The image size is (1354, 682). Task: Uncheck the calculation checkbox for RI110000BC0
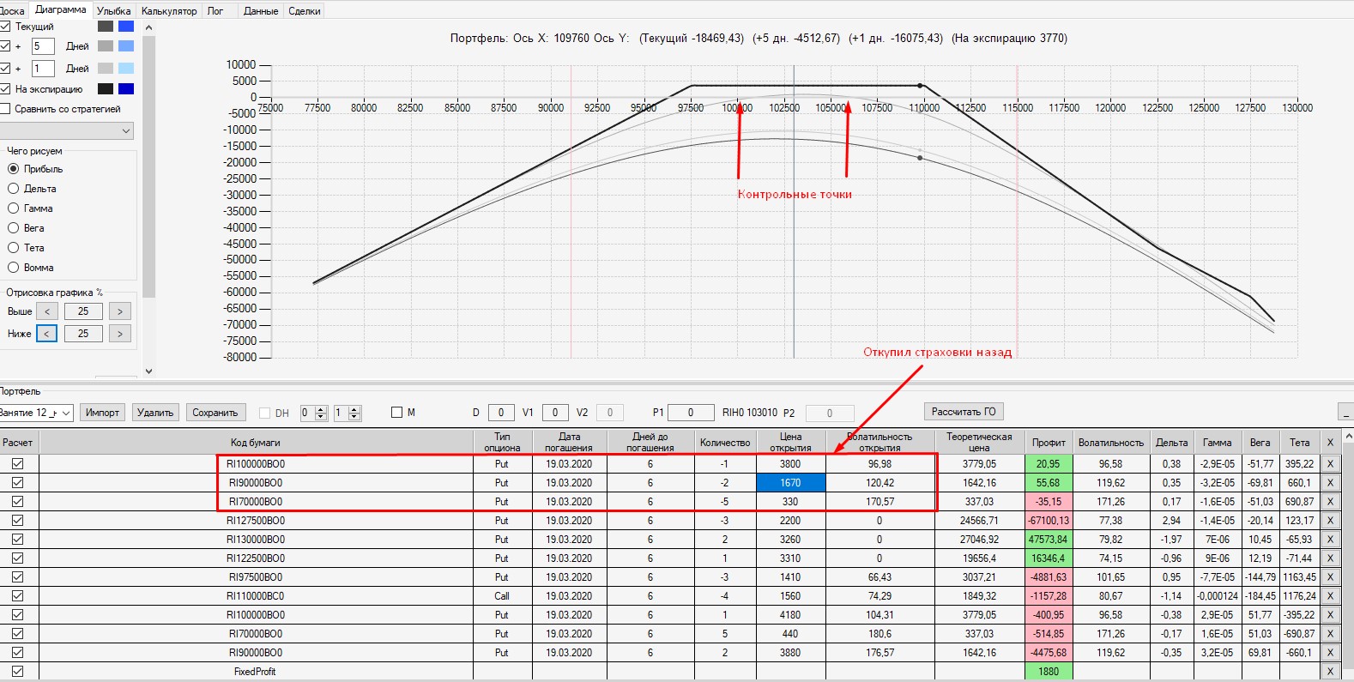coord(17,596)
